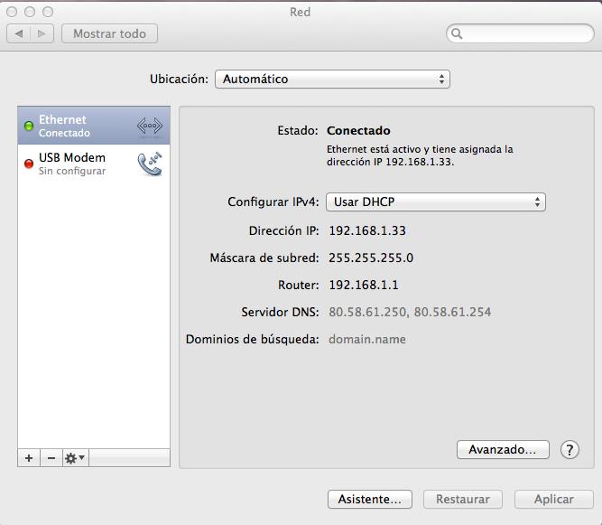Open the Ubicación location dropdown
The width and height of the screenshot is (602, 525).
click(x=331, y=79)
